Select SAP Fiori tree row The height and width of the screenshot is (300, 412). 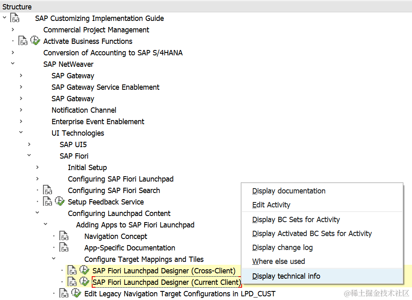(x=74, y=156)
